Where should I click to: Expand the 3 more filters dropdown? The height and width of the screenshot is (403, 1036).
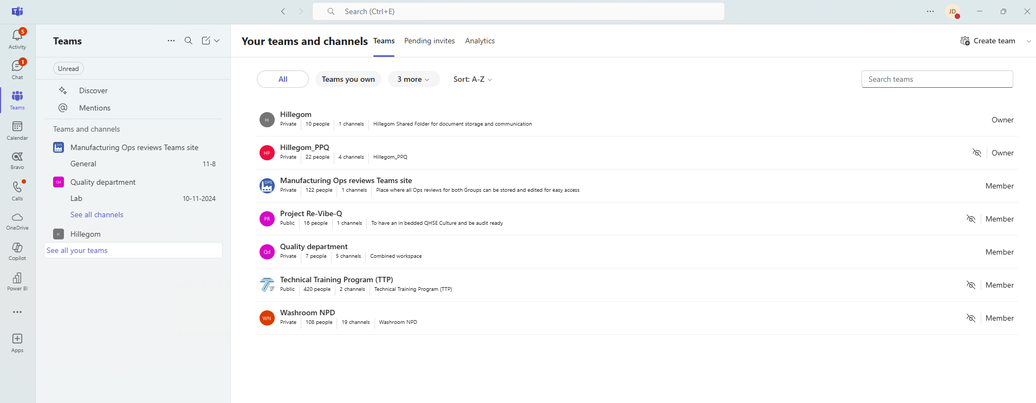(x=413, y=79)
